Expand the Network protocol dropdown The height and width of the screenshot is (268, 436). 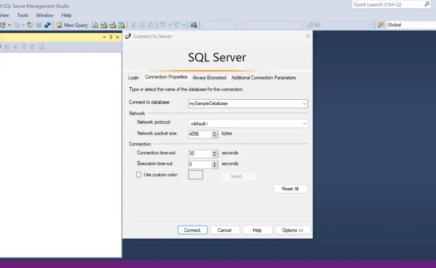click(304, 124)
